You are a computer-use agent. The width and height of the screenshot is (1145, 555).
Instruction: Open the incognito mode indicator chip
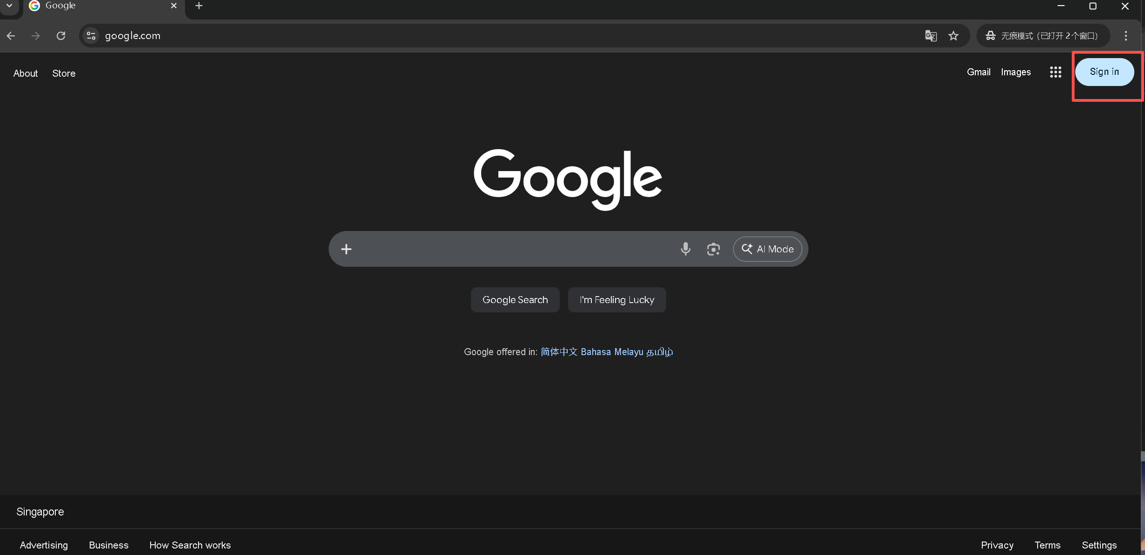tap(1043, 36)
